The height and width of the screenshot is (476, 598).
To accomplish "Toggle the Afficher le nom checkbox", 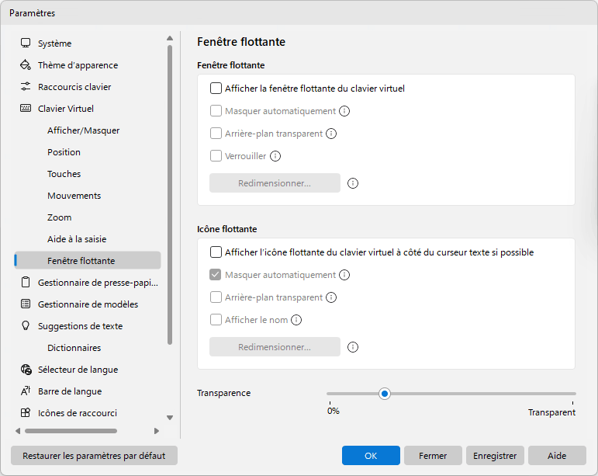I will pos(216,320).
